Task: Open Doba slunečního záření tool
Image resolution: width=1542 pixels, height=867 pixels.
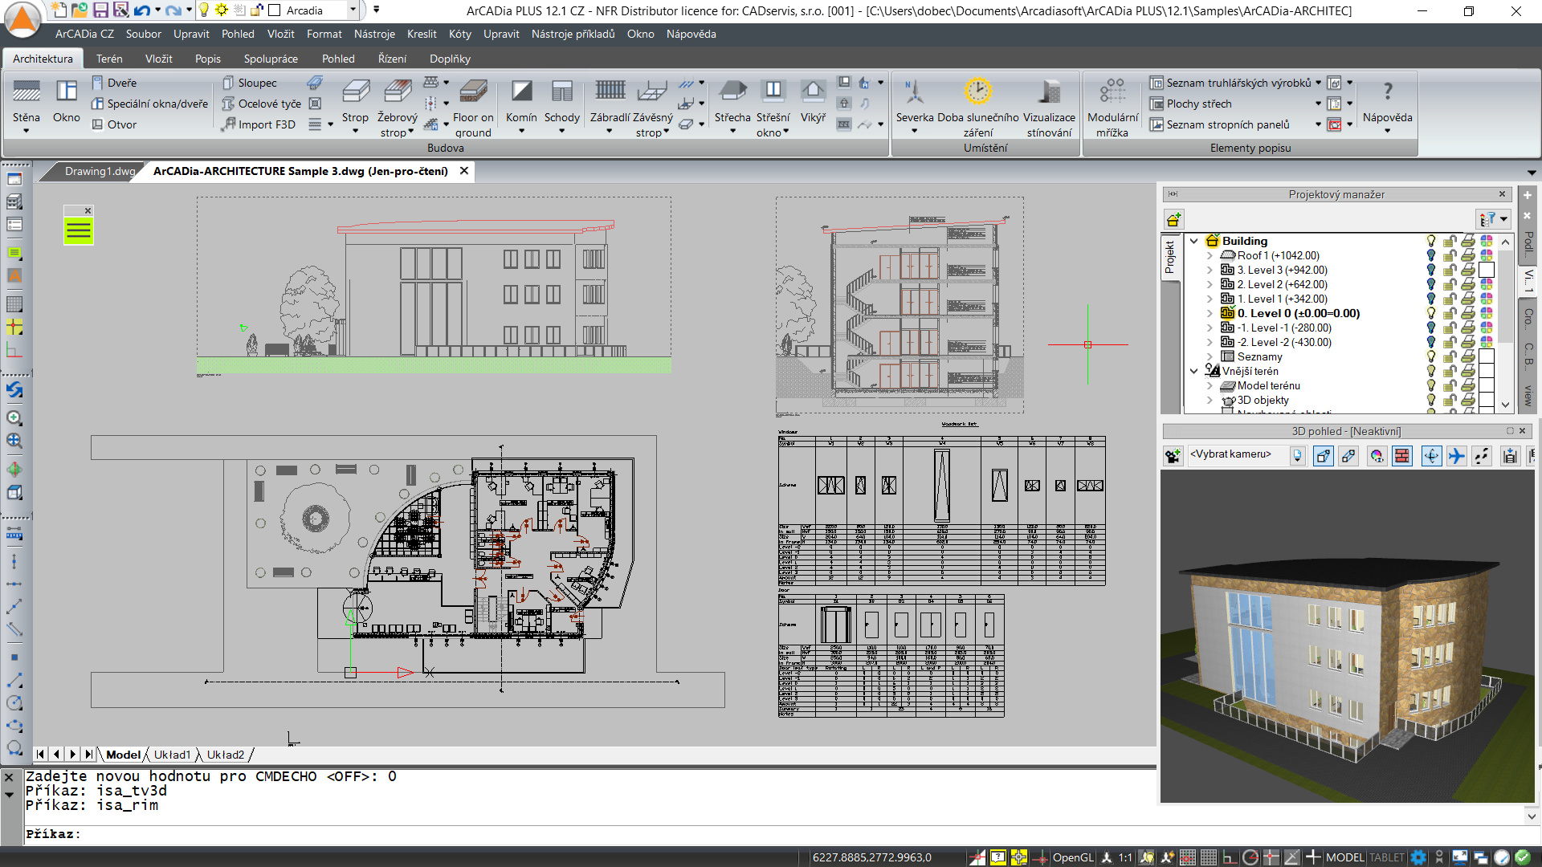Action: pyautogui.click(x=978, y=107)
